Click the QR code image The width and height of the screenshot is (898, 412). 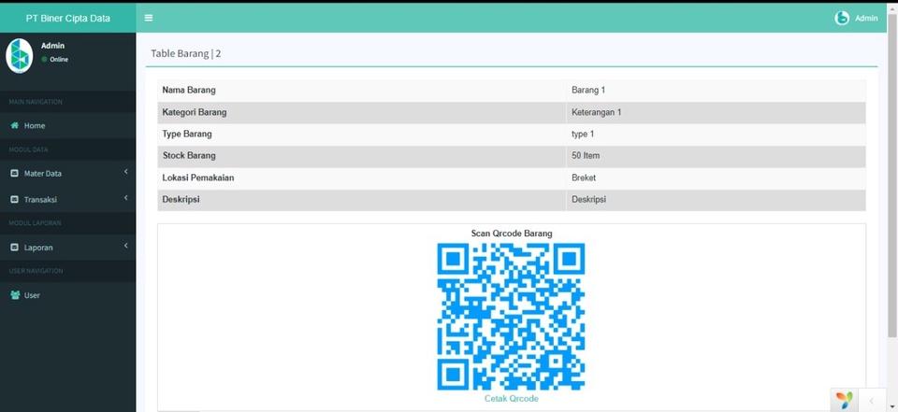pyautogui.click(x=511, y=317)
